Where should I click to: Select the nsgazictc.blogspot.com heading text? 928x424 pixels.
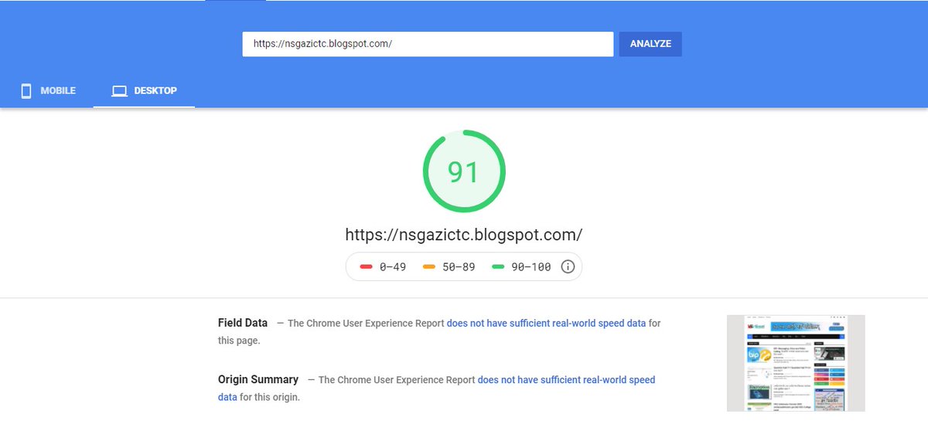pyautogui.click(x=464, y=234)
